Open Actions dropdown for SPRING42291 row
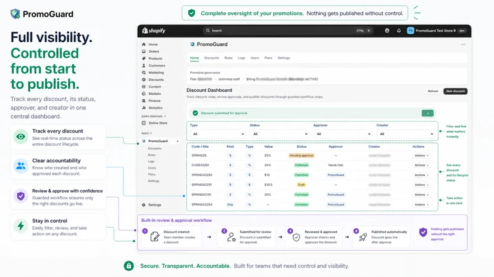The image size is (494, 277). tap(422, 185)
